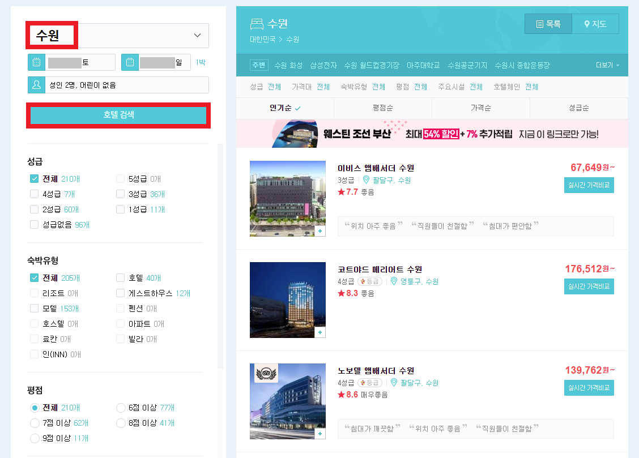Click plus icon on 노보텔 앰배서더 photo
Screen dimensions: 639x458
click(x=320, y=434)
